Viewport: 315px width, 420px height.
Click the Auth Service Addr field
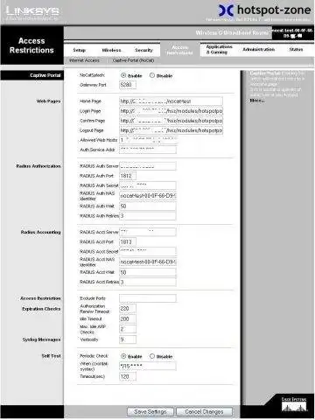(x=148, y=150)
